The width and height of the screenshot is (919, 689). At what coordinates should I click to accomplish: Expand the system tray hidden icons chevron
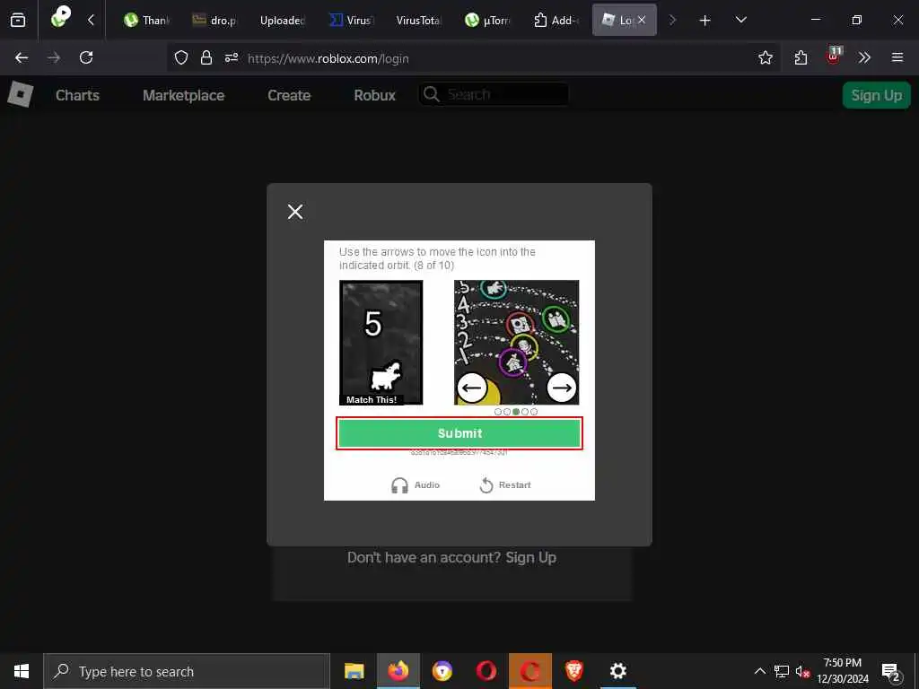(759, 671)
